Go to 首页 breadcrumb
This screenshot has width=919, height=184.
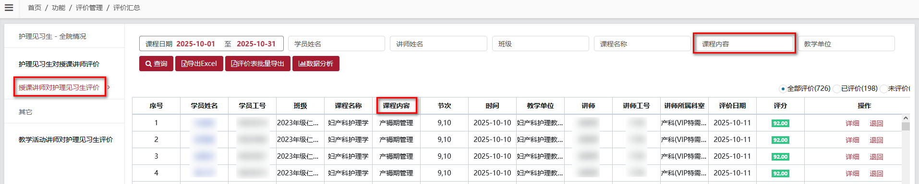tap(35, 8)
